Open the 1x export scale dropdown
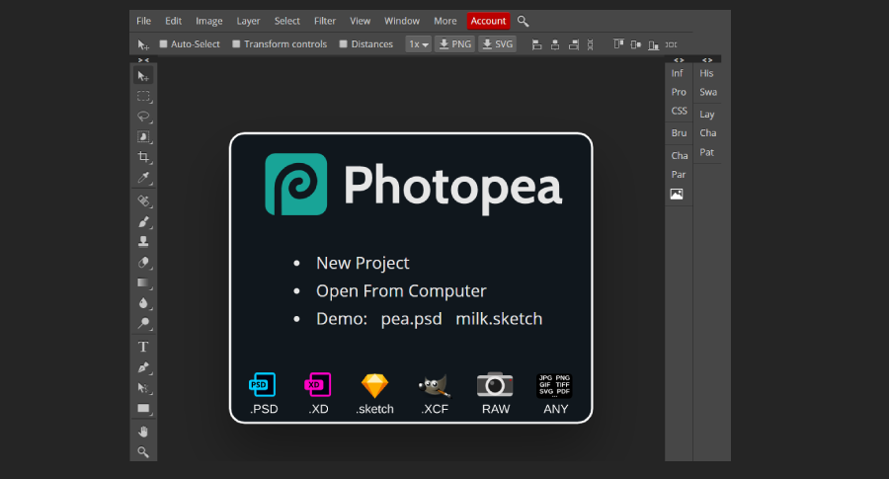Viewport: 889px width, 479px height. (x=419, y=44)
